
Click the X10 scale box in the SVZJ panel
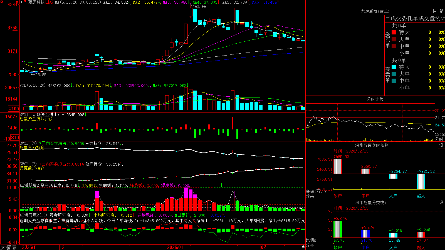pos(15,137)
